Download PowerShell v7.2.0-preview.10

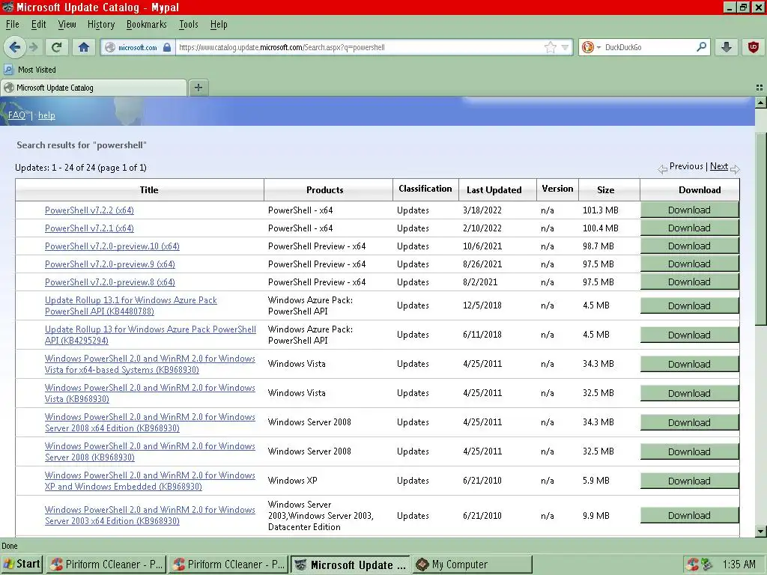point(689,246)
